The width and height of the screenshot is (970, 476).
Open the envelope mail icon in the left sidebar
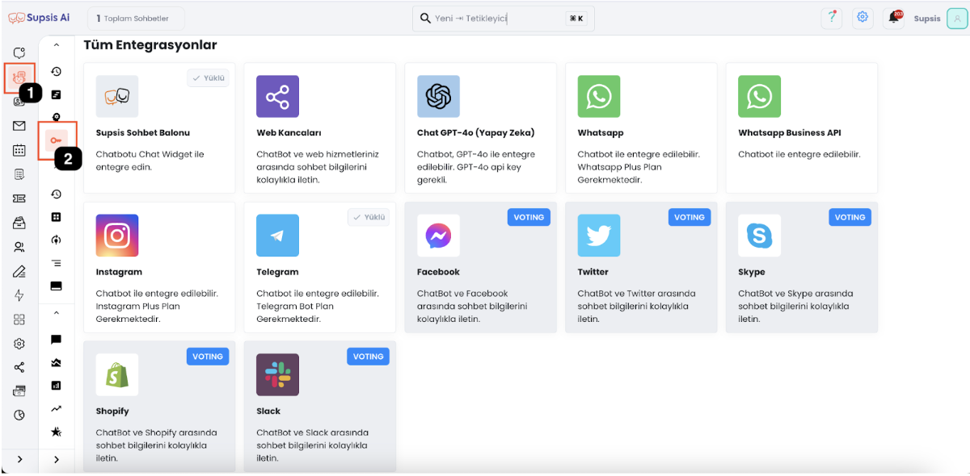pyautogui.click(x=19, y=126)
